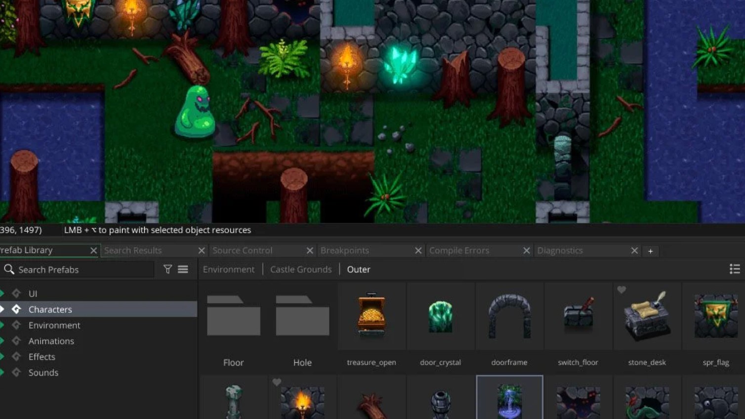Open the filter icon in Prefab Library search
This screenshot has width=745, height=419.
(168, 269)
